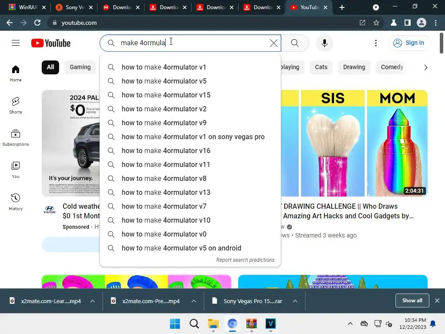
Task: Choose suggestion how to make 4ormulator v15
Action: [190, 95]
